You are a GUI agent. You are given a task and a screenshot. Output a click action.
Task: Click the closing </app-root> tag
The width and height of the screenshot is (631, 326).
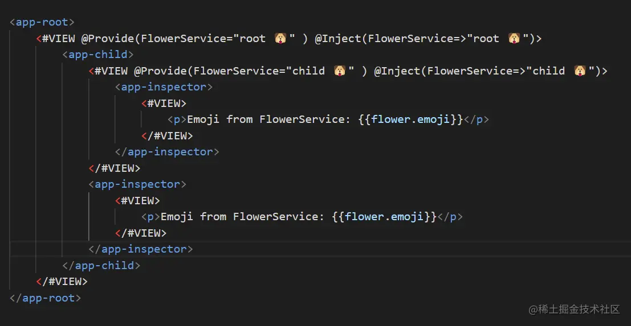[x=46, y=298]
